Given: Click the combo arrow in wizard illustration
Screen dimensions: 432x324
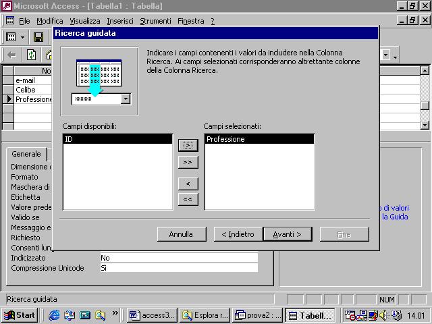Looking at the screenshot, I should 126,99.
